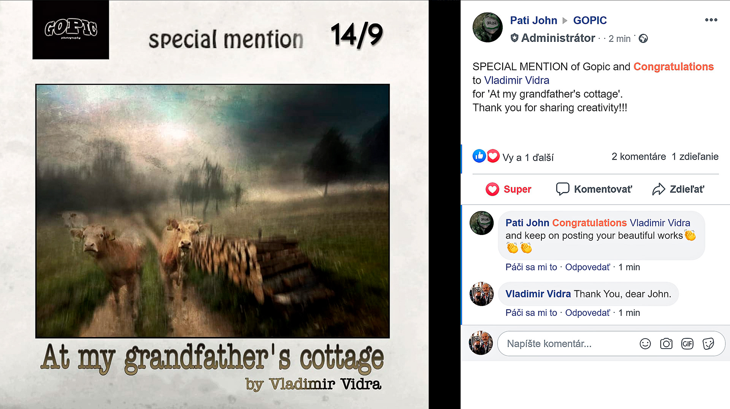Click the Administrátor badge icon
The height and width of the screenshot is (409, 730).
click(514, 38)
